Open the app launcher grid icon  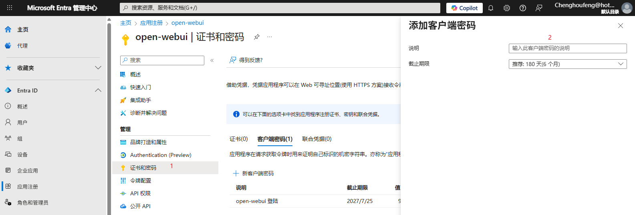(10, 8)
